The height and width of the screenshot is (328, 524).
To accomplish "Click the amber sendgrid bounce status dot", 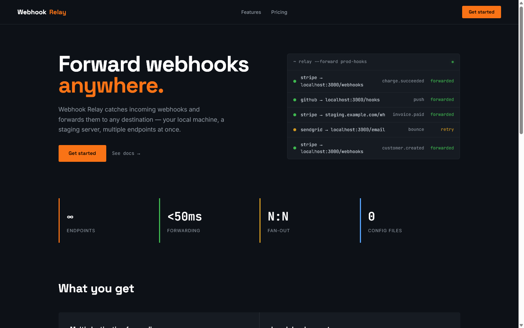I will coord(294,129).
